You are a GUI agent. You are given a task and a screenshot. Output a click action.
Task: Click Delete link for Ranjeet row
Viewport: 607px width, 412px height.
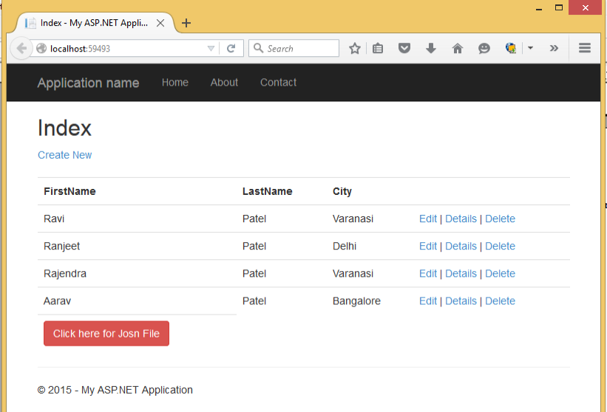500,247
